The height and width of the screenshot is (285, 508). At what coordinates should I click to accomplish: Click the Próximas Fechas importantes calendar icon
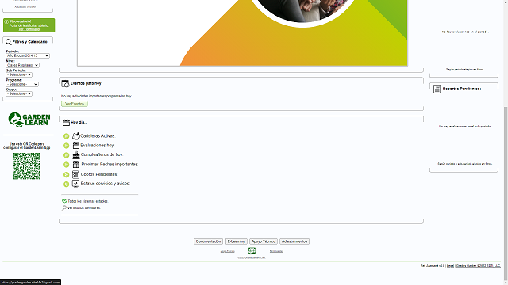[x=76, y=165]
